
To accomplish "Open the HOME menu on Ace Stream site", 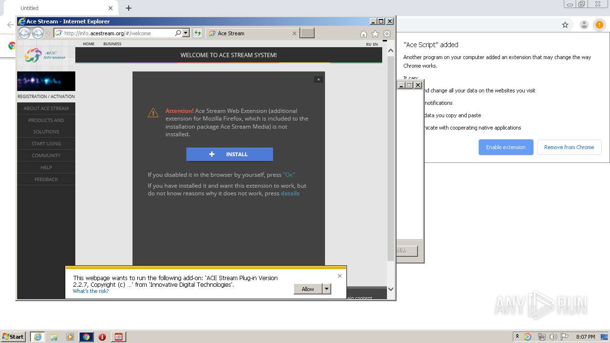I will click(x=89, y=44).
